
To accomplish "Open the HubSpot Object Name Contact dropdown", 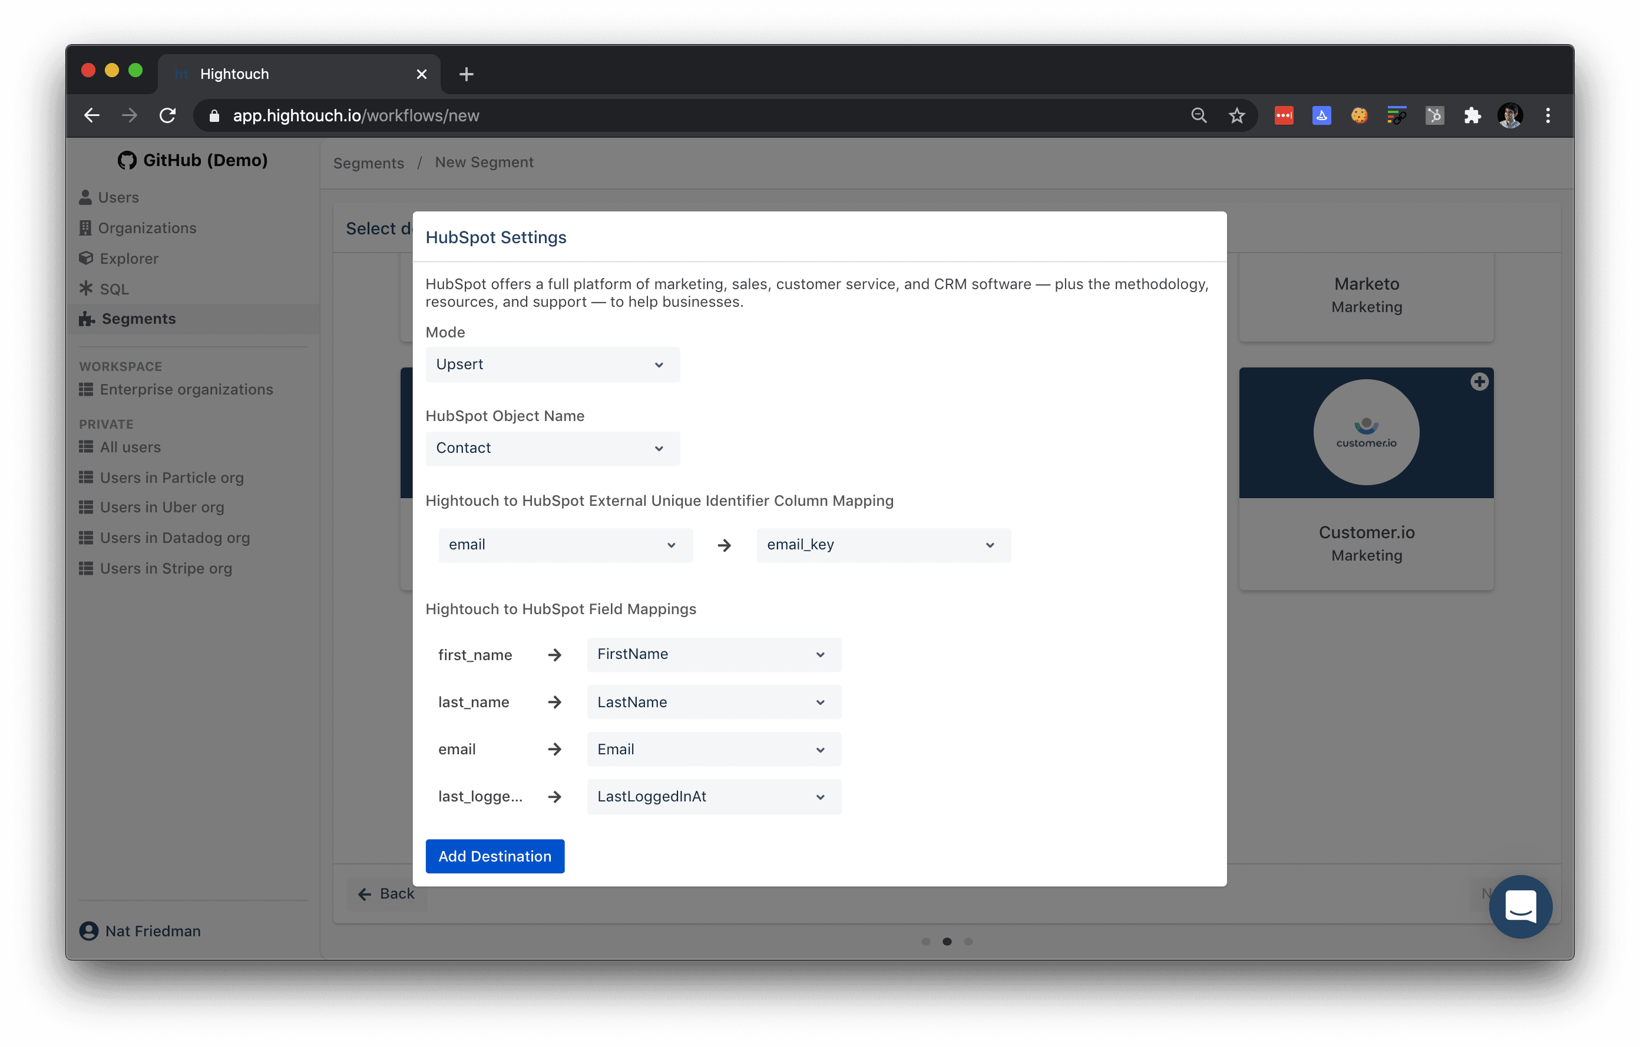I will (553, 448).
